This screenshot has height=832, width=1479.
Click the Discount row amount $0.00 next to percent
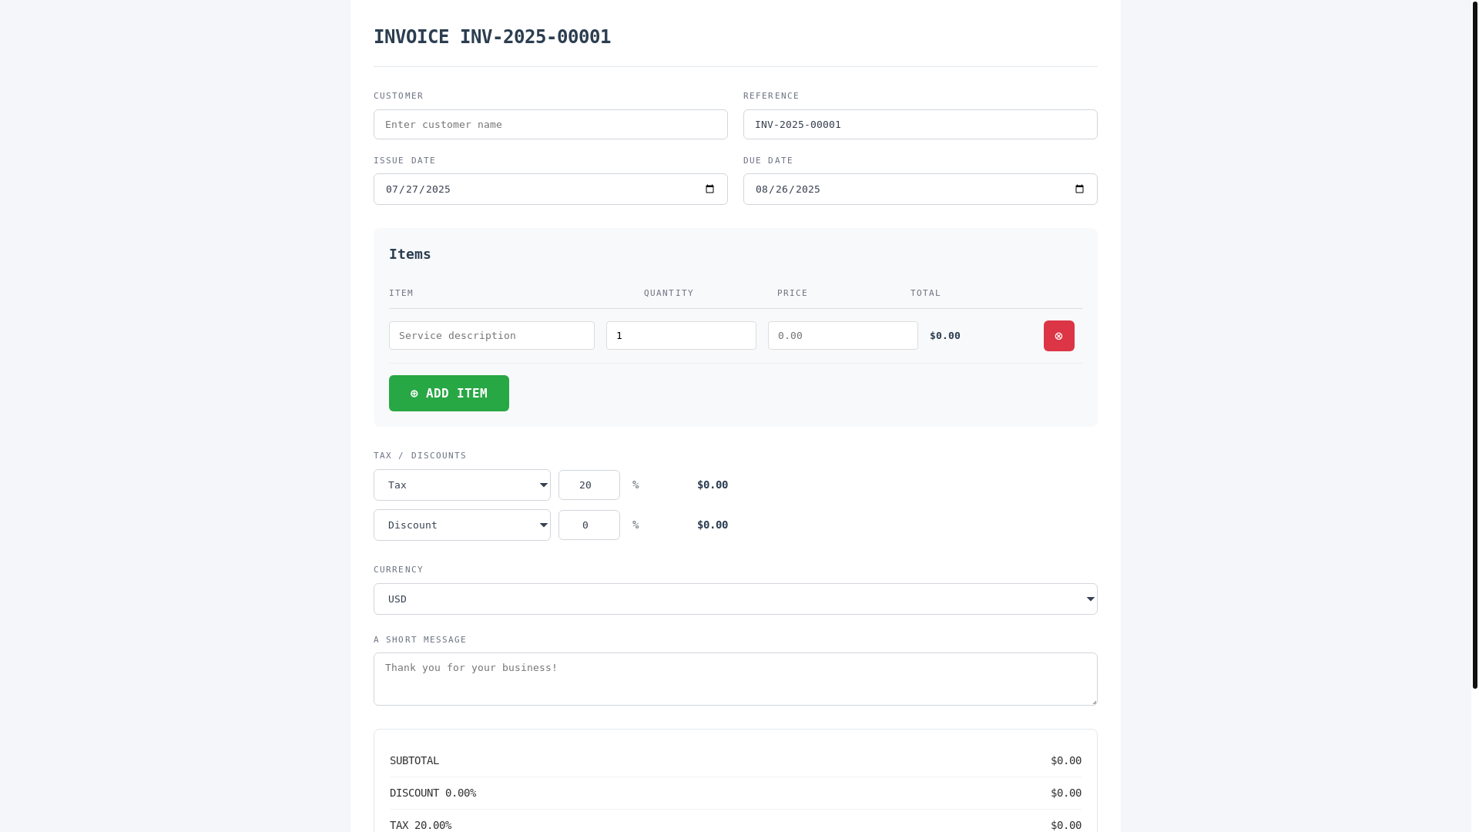[713, 525]
